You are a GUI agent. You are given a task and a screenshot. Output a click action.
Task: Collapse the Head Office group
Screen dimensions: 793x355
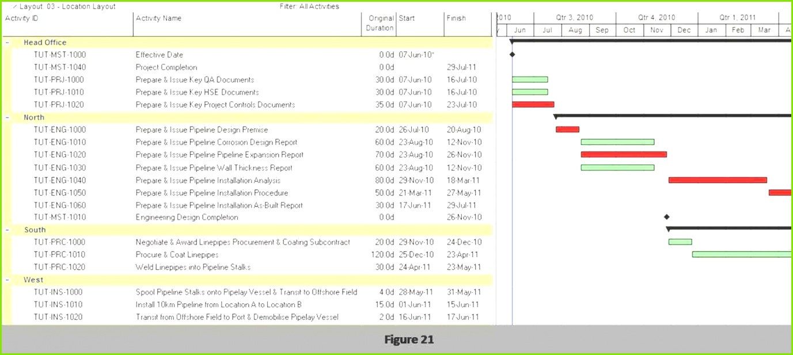(7, 43)
